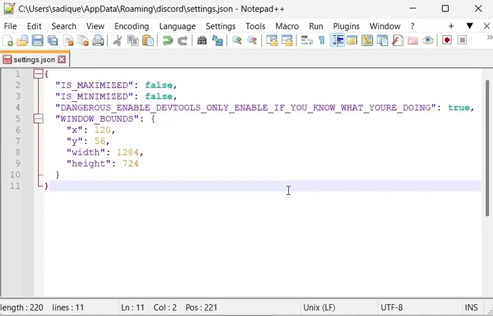This screenshot has width=493, height=316.
Task: Collapse the WINDOW_BOUNDS fold marker
Action: click(x=38, y=119)
